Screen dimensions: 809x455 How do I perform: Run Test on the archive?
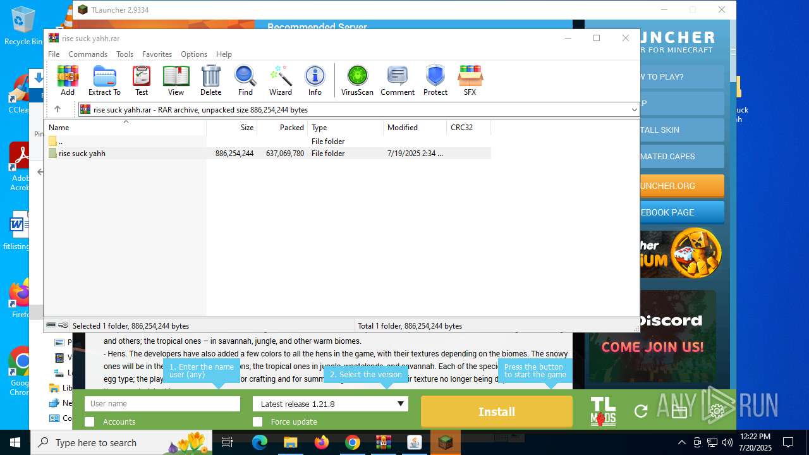[x=142, y=80]
